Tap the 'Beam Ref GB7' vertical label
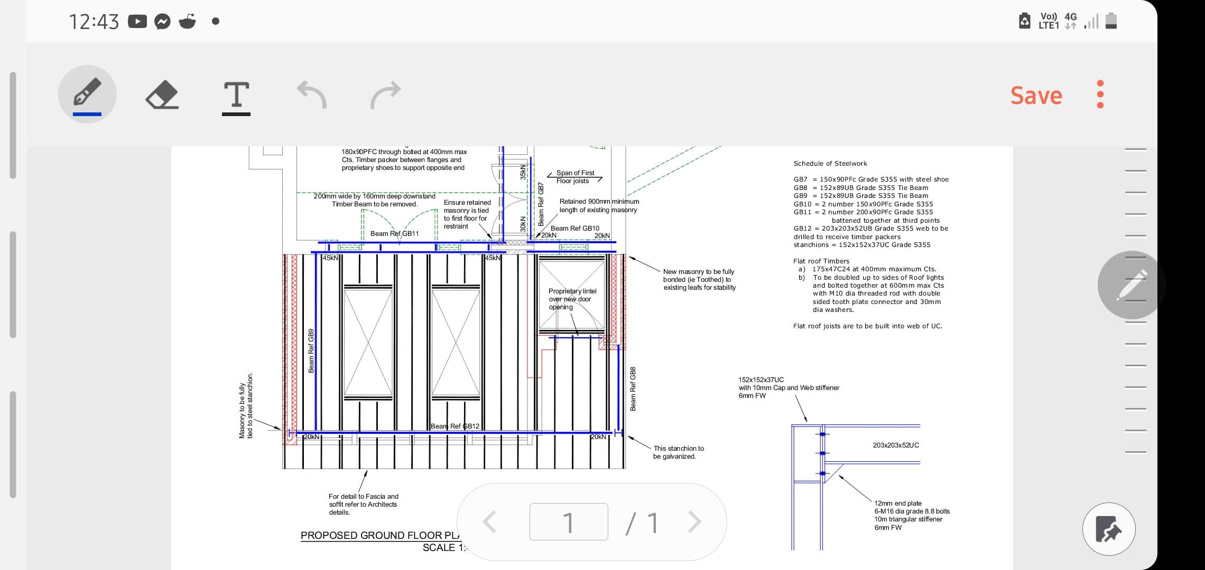This screenshot has width=1205, height=570. pyautogui.click(x=541, y=204)
